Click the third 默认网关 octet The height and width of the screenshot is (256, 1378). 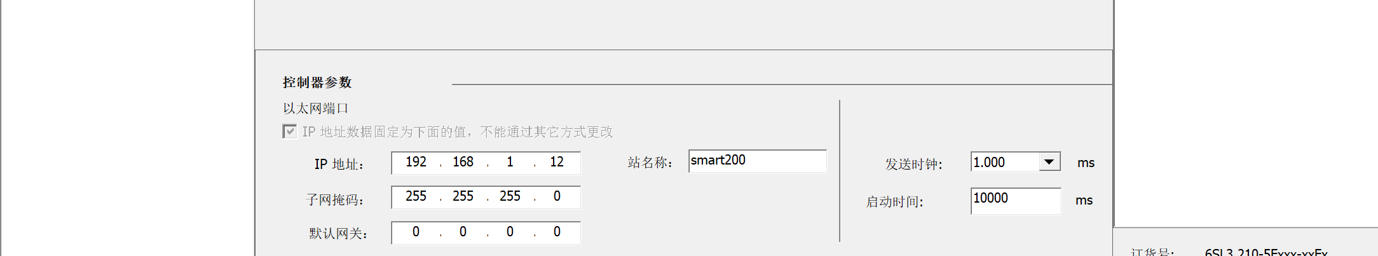point(510,232)
